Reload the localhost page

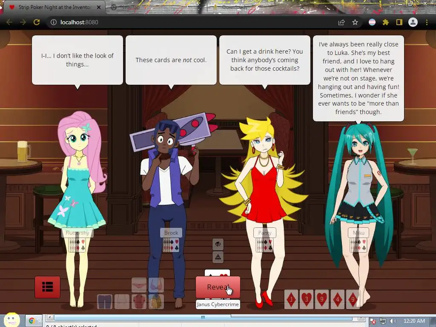click(x=37, y=22)
